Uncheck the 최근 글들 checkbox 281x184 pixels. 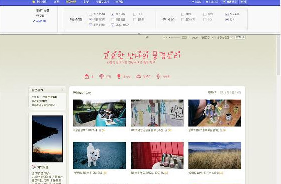click(x=112, y=14)
